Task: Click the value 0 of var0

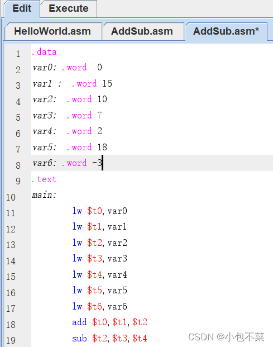Action: 100,67
